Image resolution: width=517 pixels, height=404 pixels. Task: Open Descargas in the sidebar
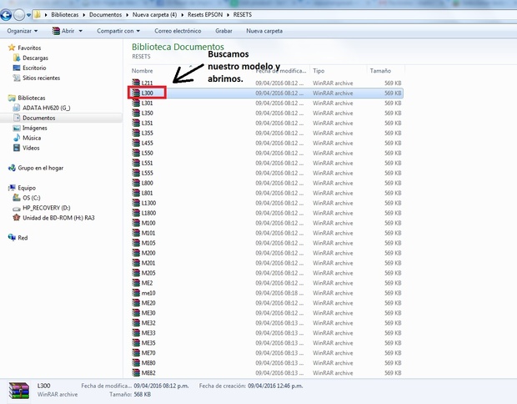click(x=35, y=58)
